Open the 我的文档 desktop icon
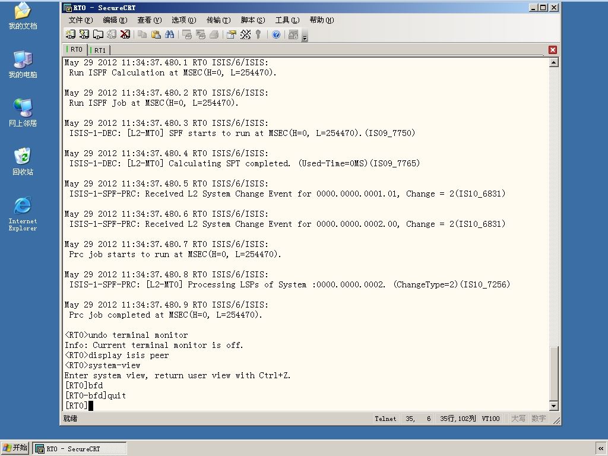 (23, 15)
